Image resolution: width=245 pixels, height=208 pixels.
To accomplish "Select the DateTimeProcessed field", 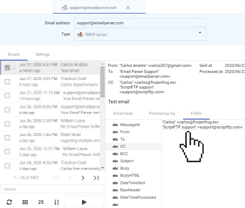I will click(134, 197).
